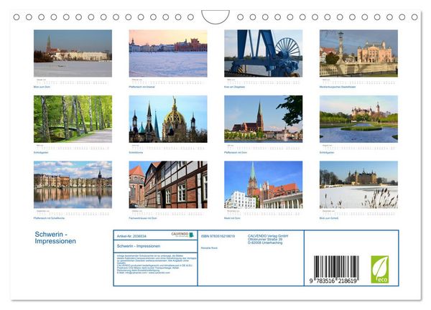Click the 'D-82008 Unterhaching' line

click(x=265, y=243)
